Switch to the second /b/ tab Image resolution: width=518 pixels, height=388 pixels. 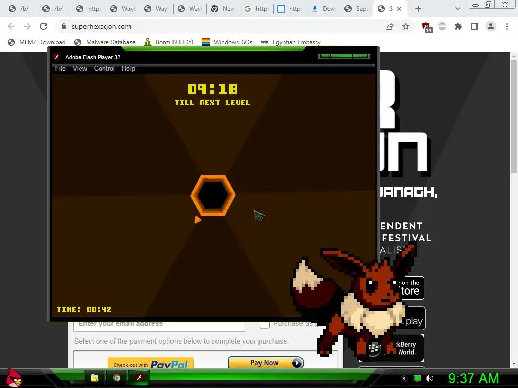(55, 9)
